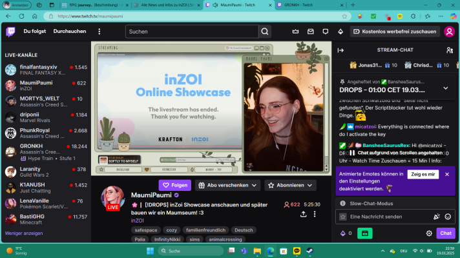Open a new browser tab
This screenshot has width=460, height=258.
[x=353, y=5]
